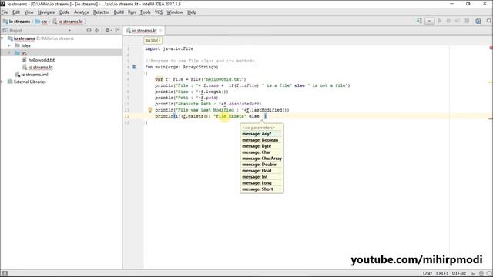The image size is (493, 277).
Task: Open the View menu
Action: (x=29, y=12)
